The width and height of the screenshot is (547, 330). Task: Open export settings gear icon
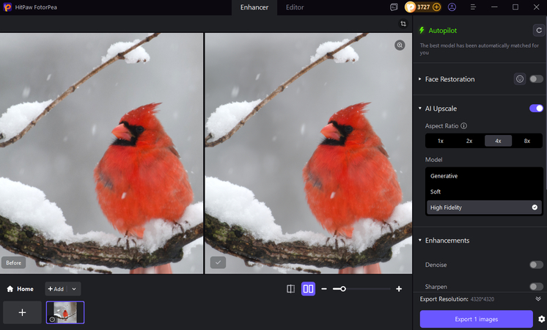point(541,319)
